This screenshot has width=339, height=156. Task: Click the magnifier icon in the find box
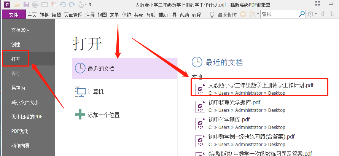tap(302, 14)
